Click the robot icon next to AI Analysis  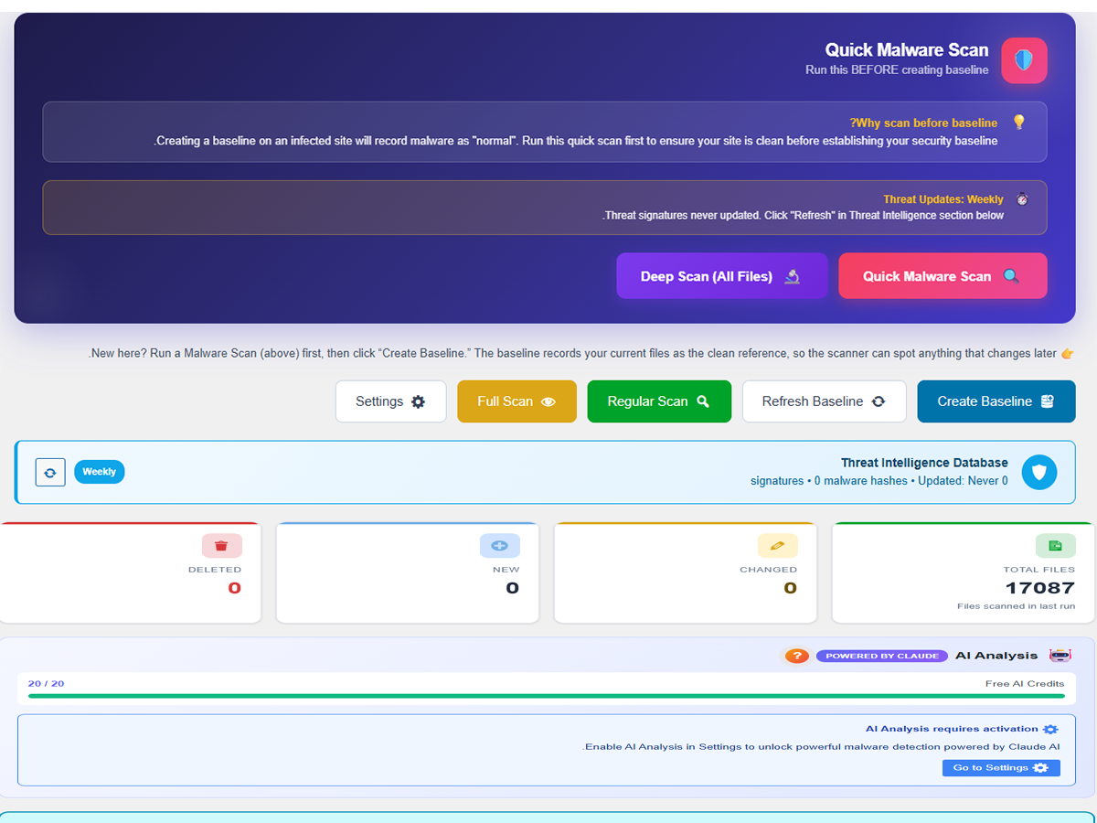click(x=1060, y=656)
